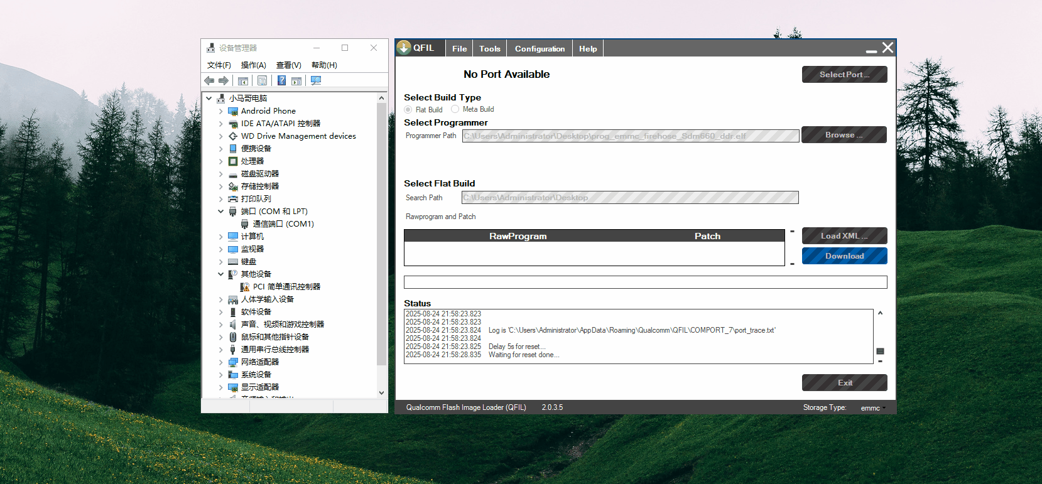Click the "No Port Available" text
The image size is (1042, 484).
tap(506, 74)
